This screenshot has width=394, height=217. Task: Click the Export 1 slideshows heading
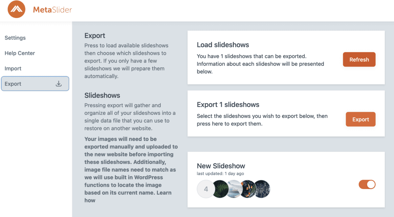click(228, 104)
